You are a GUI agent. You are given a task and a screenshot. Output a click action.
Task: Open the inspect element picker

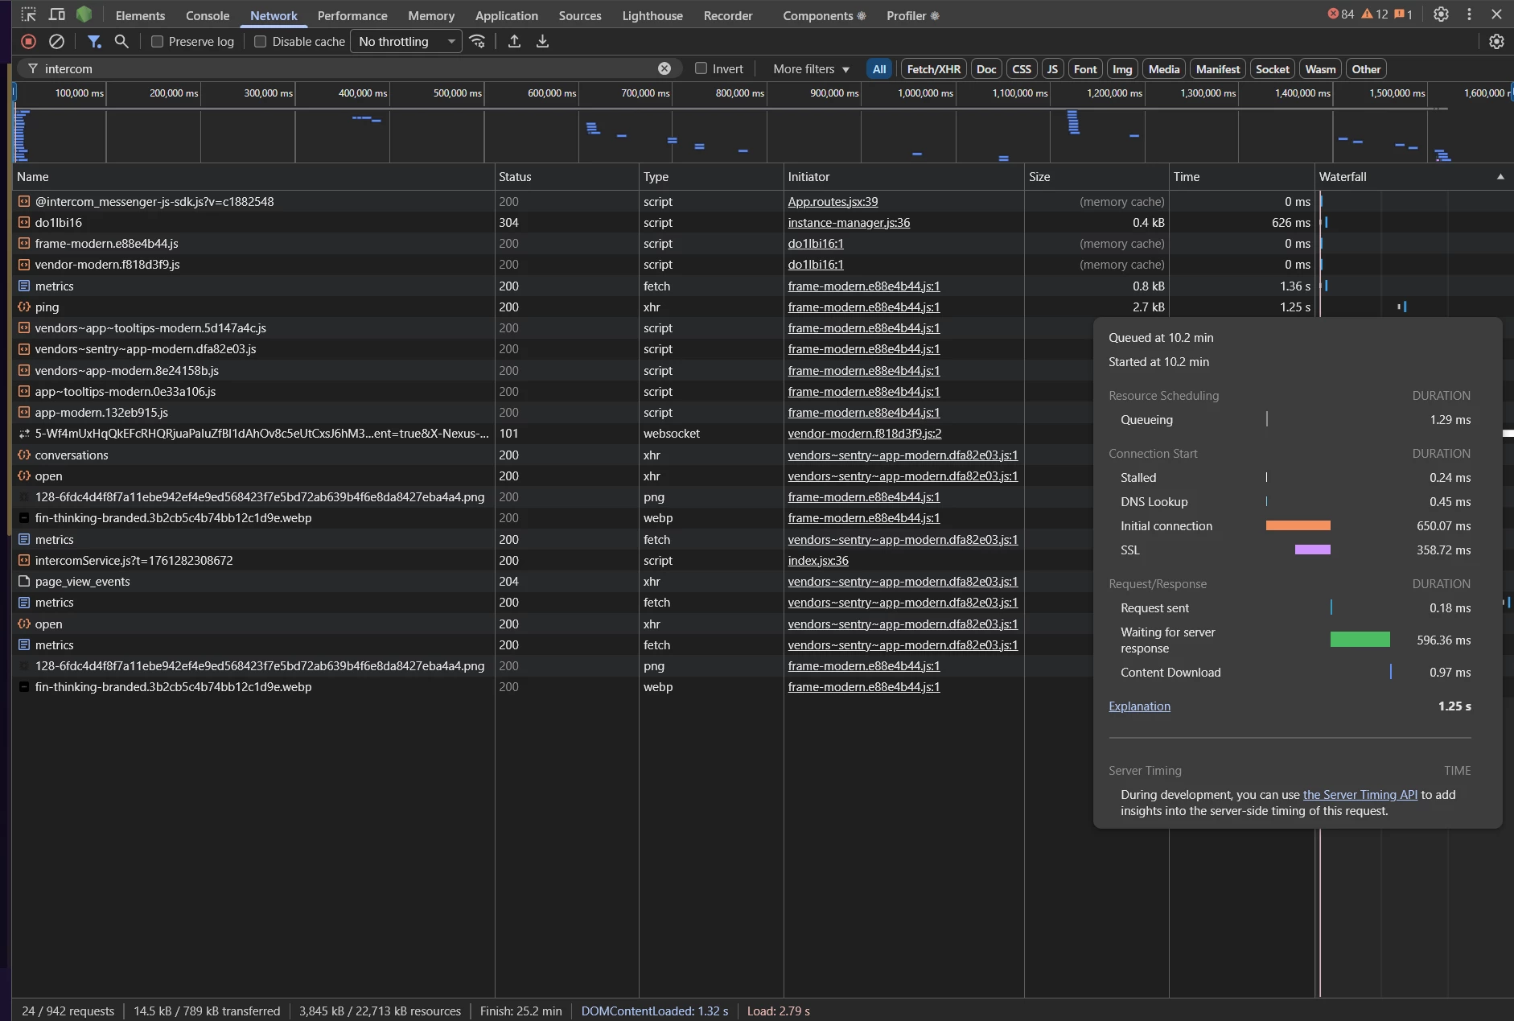pos(29,14)
